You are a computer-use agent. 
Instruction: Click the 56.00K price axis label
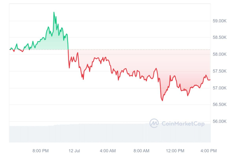tap(220, 121)
